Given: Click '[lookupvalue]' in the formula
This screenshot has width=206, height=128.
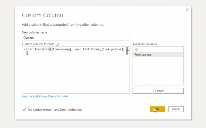Looking at the screenshot, I should [112, 49].
